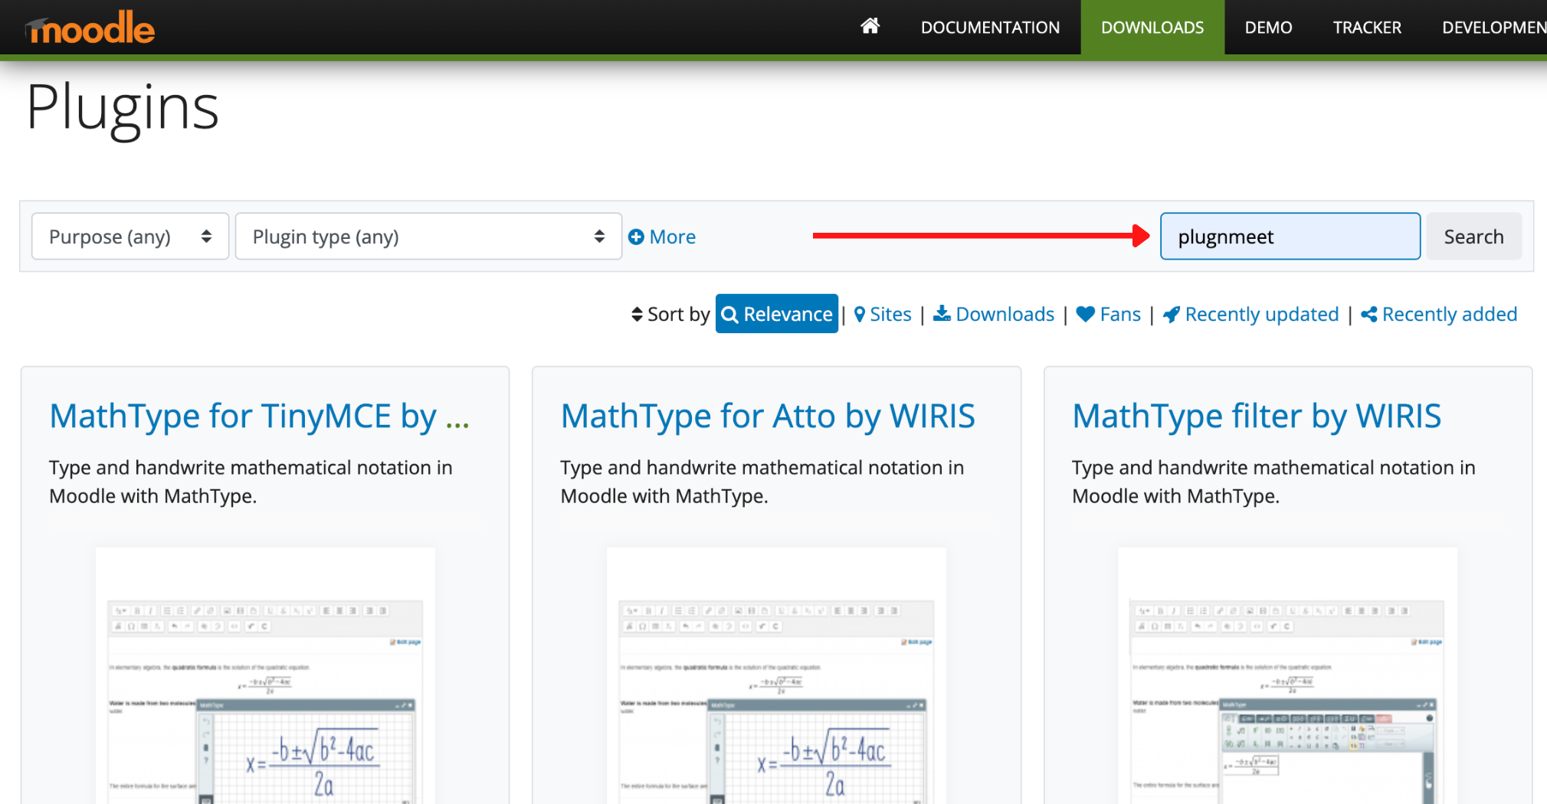Image resolution: width=1547 pixels, height=804 pixels.
Task: Click the magnifier icon on Relevance
Action: coord(730,315)
